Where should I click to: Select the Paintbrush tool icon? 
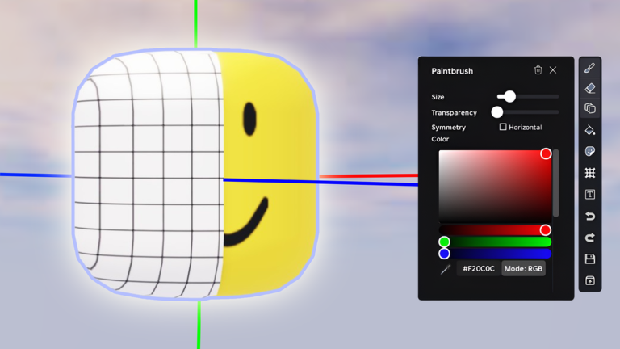click(x=589, y=68)
